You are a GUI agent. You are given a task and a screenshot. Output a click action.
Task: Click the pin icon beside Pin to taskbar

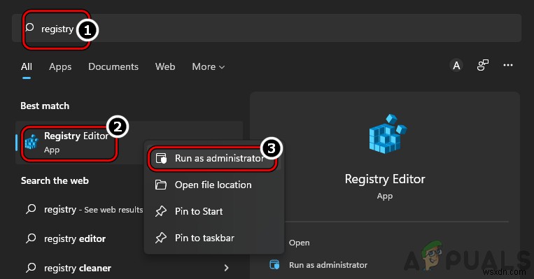(x=161, y=238)
